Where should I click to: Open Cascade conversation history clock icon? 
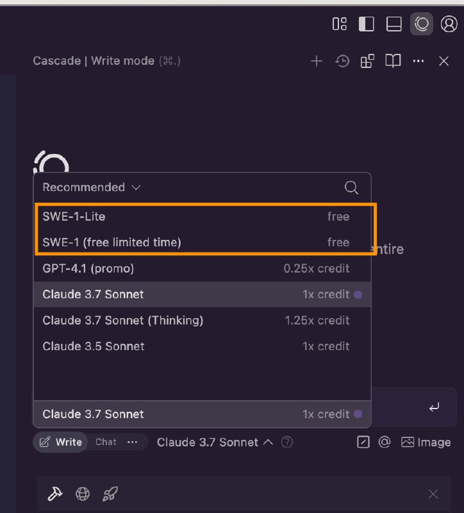(x=342, y=61)
